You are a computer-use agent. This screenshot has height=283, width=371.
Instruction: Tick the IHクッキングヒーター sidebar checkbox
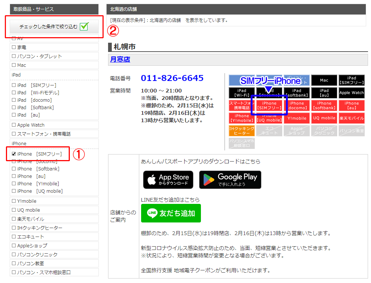click(14, 228)
